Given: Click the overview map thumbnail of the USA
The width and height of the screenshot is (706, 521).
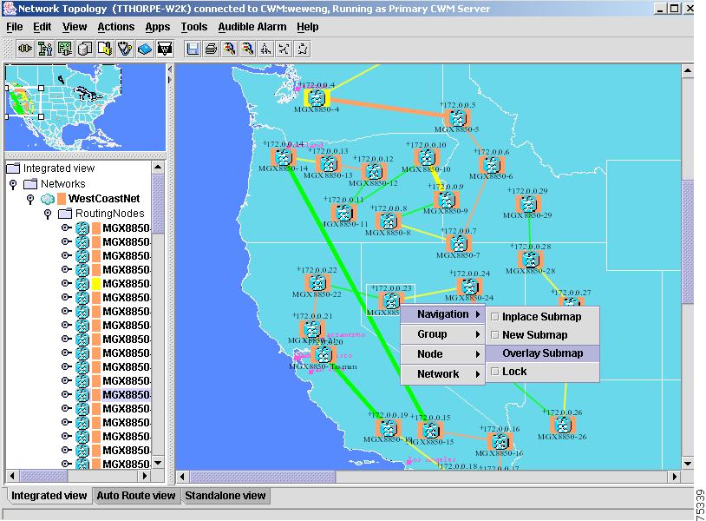Looking at the screenshot, I should point(85,108).
